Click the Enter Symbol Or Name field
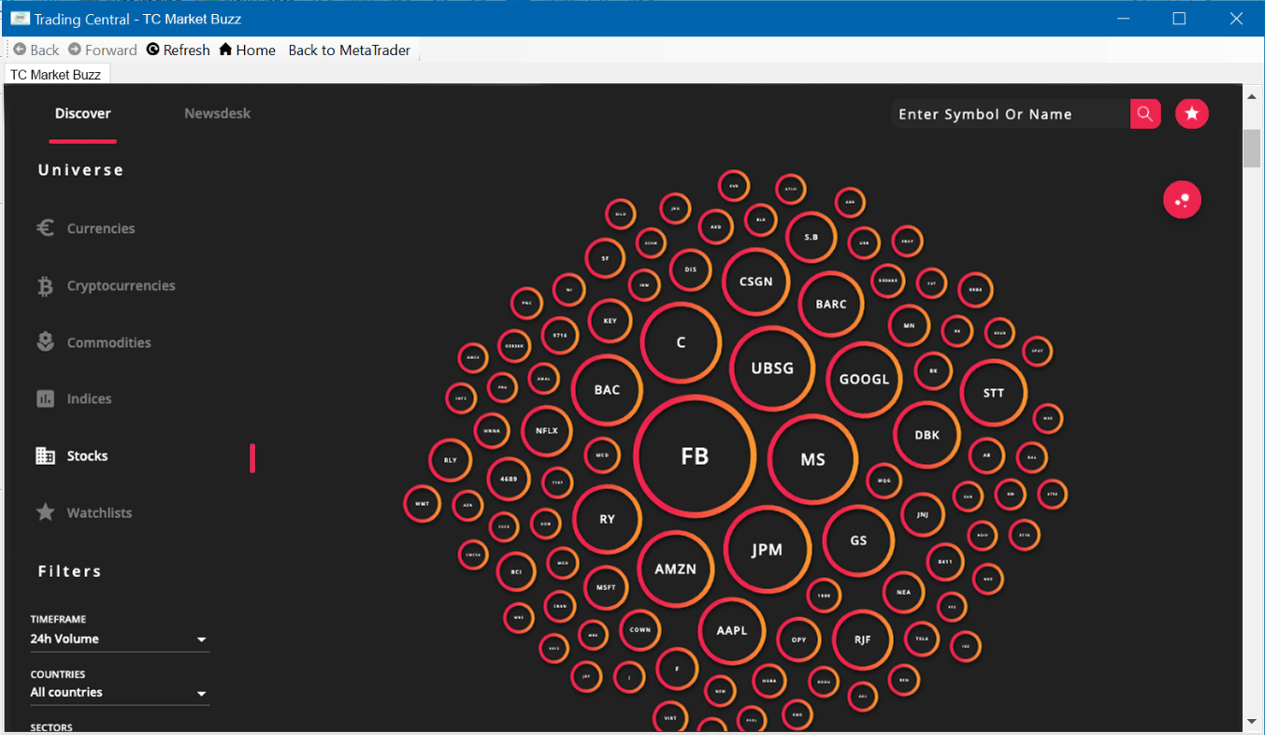 (x=1011, y=114)
